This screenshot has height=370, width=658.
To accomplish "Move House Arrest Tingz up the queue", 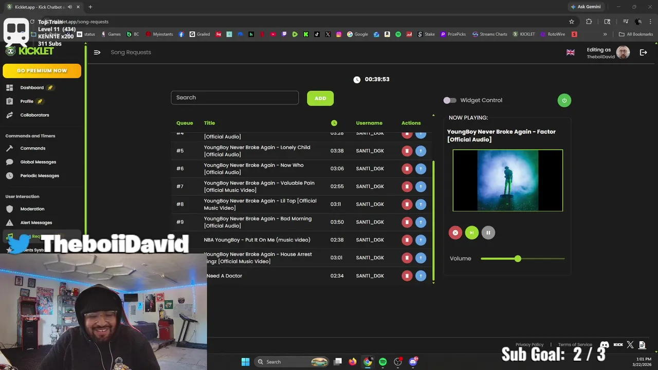I will click(x=421, y=258).
